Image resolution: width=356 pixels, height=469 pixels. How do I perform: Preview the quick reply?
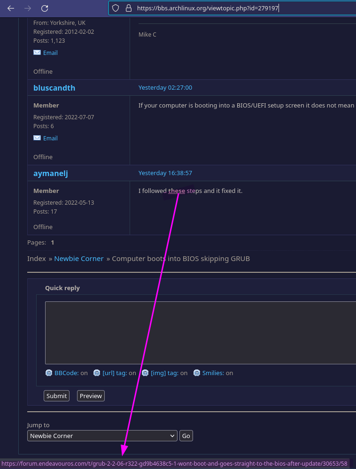(91, 396)
